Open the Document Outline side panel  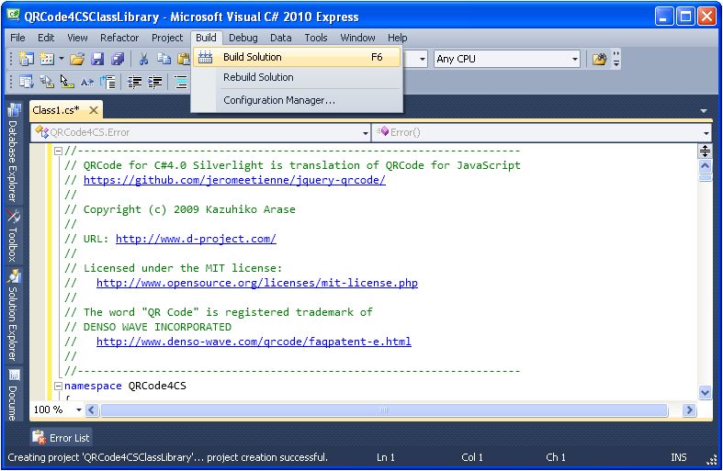(14, 395)
